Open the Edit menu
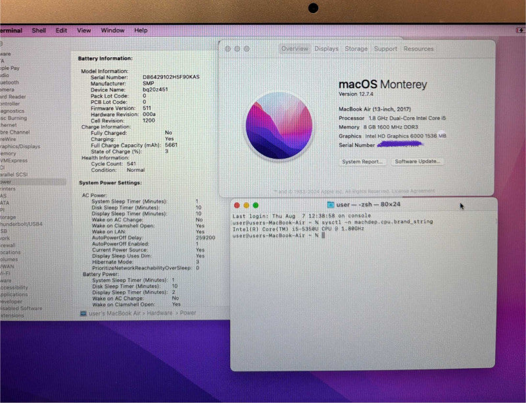 61,30
